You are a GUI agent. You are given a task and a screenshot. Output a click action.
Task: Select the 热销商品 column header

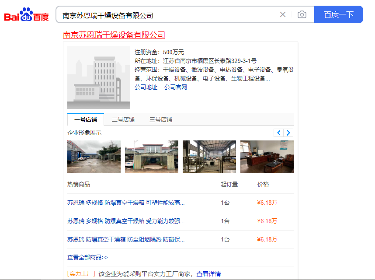pyautogui.click(x=78, y=184)
